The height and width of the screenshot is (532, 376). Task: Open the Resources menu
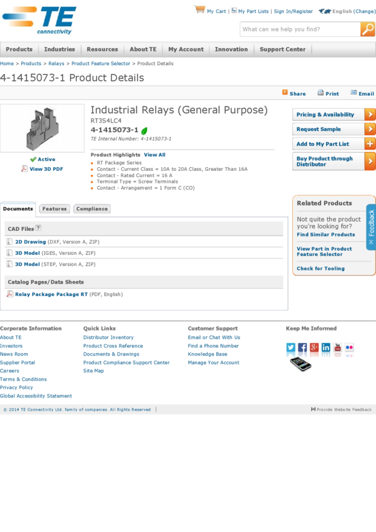(103, 49)
